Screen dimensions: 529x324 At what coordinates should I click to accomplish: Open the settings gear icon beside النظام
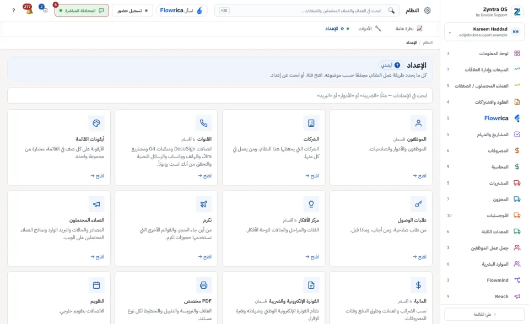click(x=427, y=10)
